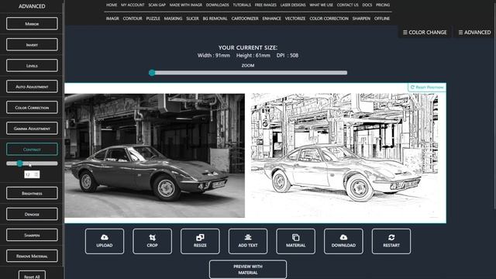
Task: Switch to the Vectorize tool
Action: pyautogui.click(x=295, y=19)
